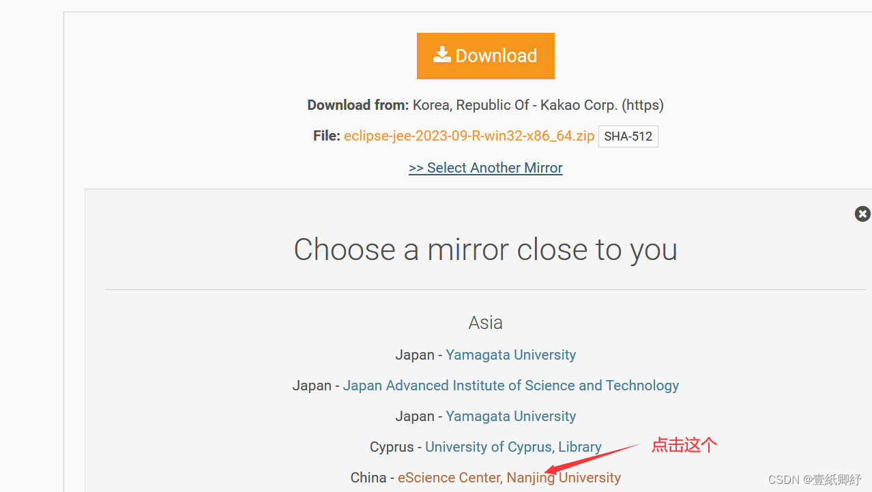Select the Japan Advanced Institute of Science and Technology mirror
The height and width of the screenshot is (492, 872).
(510, 386)
